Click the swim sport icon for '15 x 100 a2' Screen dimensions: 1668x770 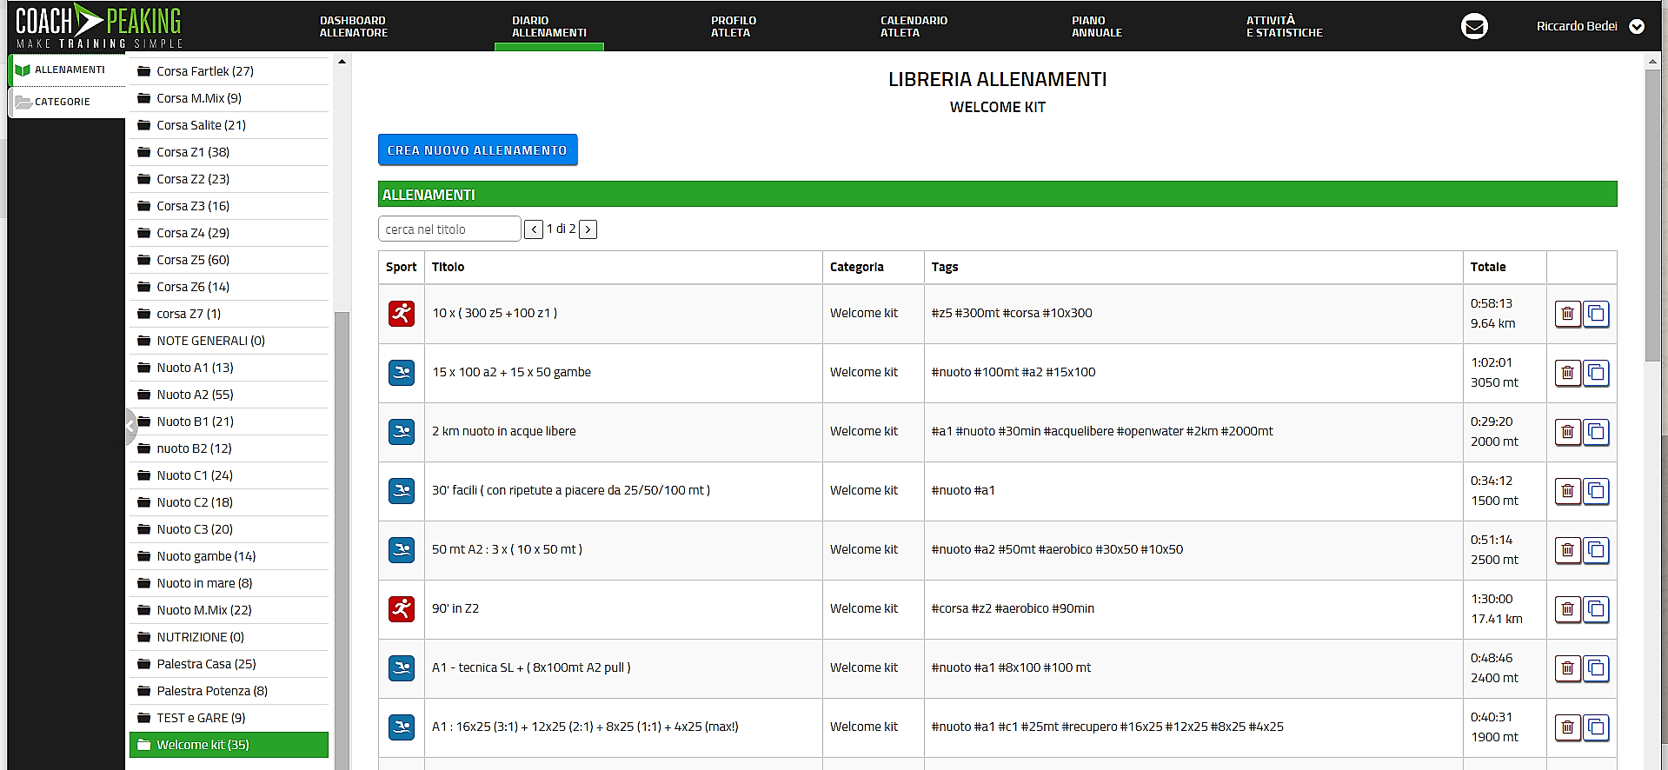402,373
